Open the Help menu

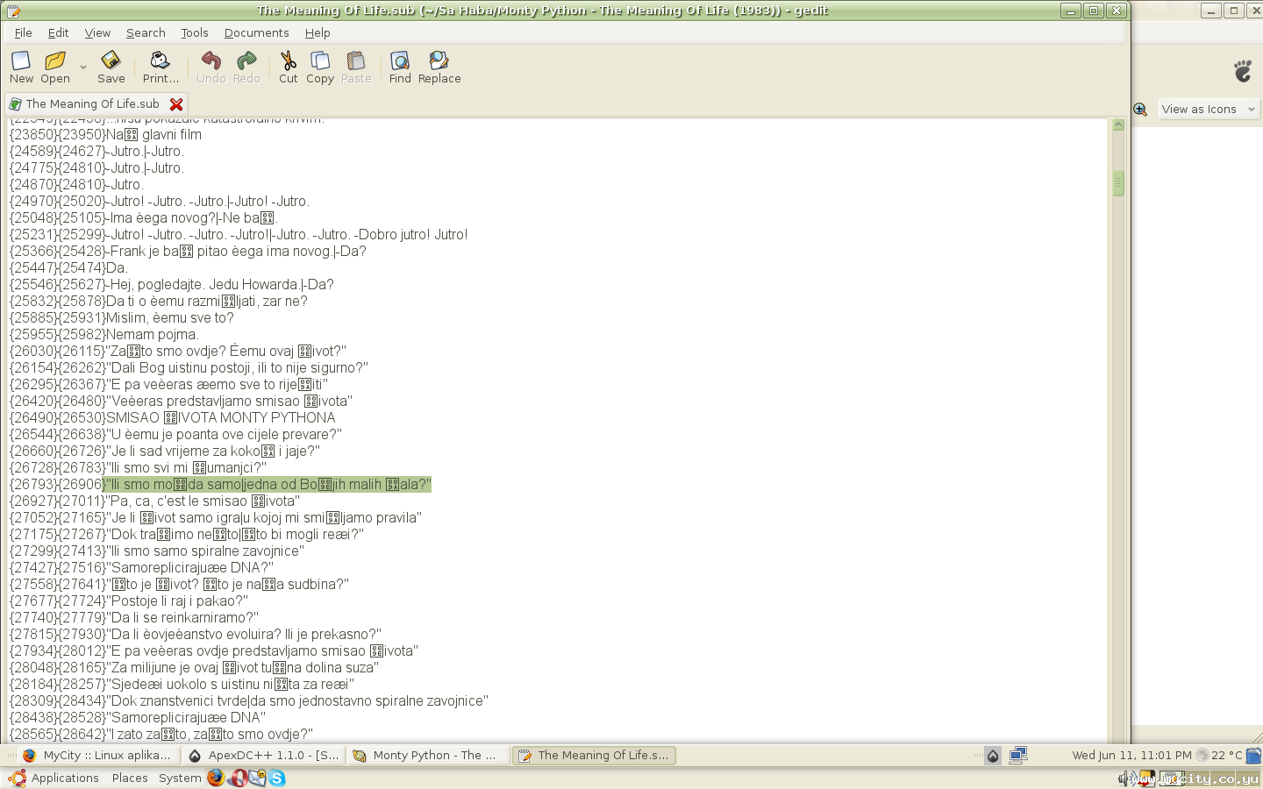pyautogui.click(x=318, y=32)
